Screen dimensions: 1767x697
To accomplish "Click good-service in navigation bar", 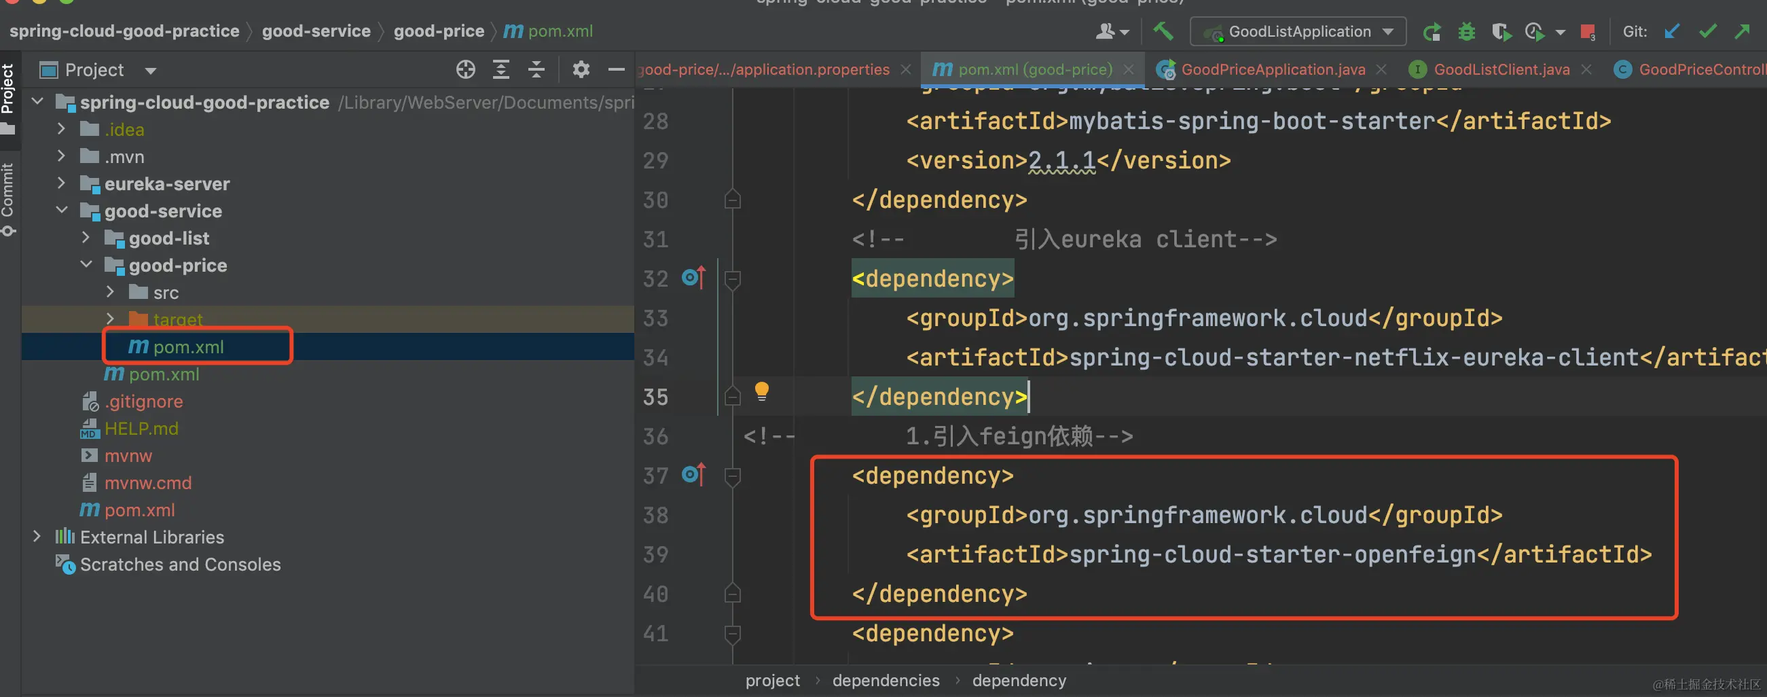I will 316,31.
